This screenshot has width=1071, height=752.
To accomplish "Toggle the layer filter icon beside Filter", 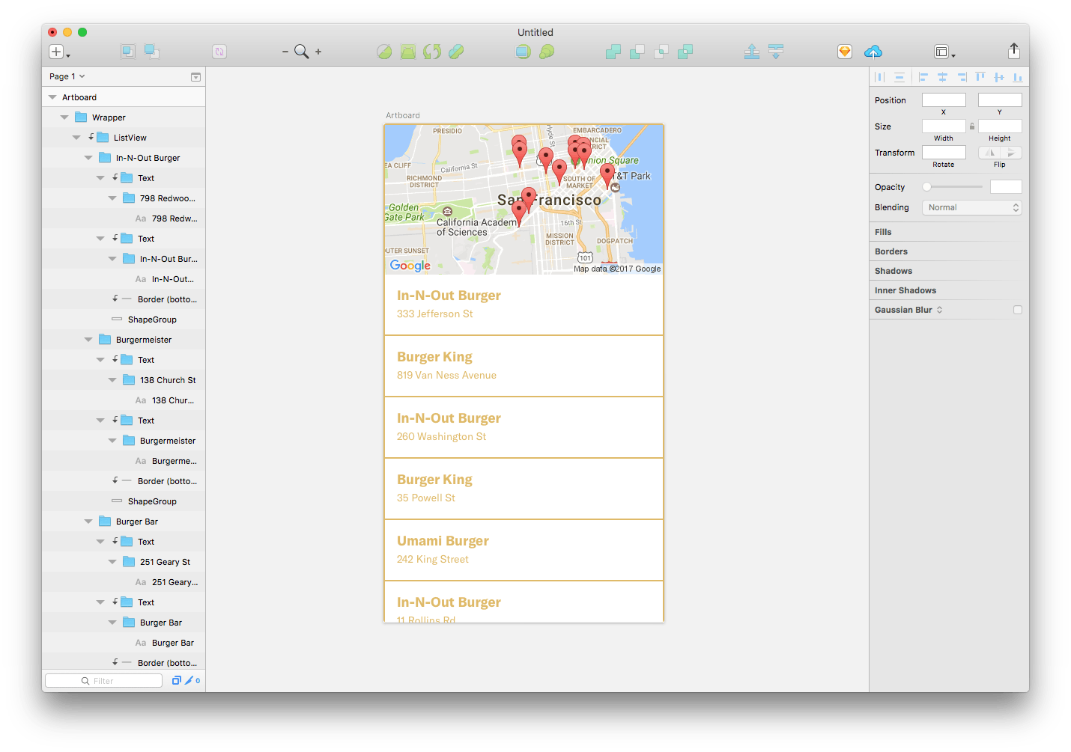I will 177,680.
